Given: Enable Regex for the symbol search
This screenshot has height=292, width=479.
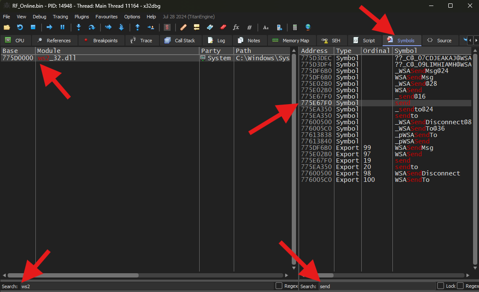Looking at the screenshot, I should pyautogui.click(x=460, y=286).
